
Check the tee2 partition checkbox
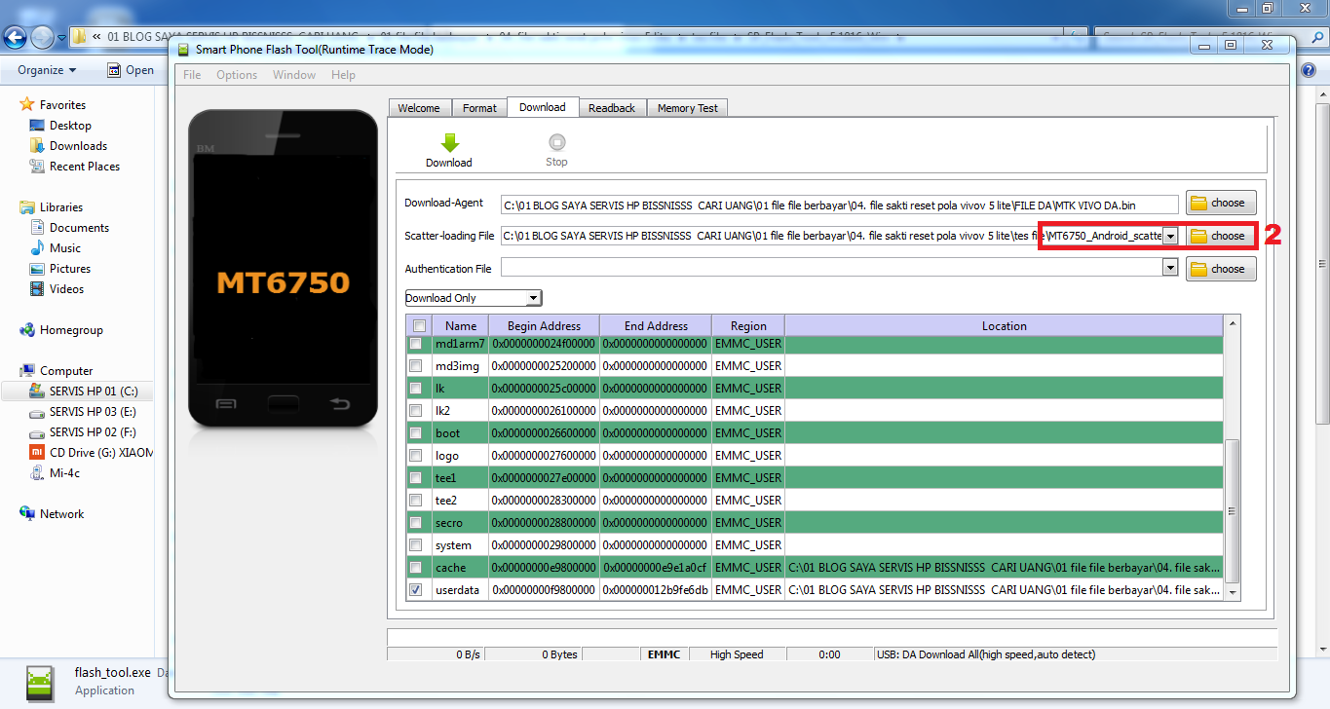click(x=416, y=501)
